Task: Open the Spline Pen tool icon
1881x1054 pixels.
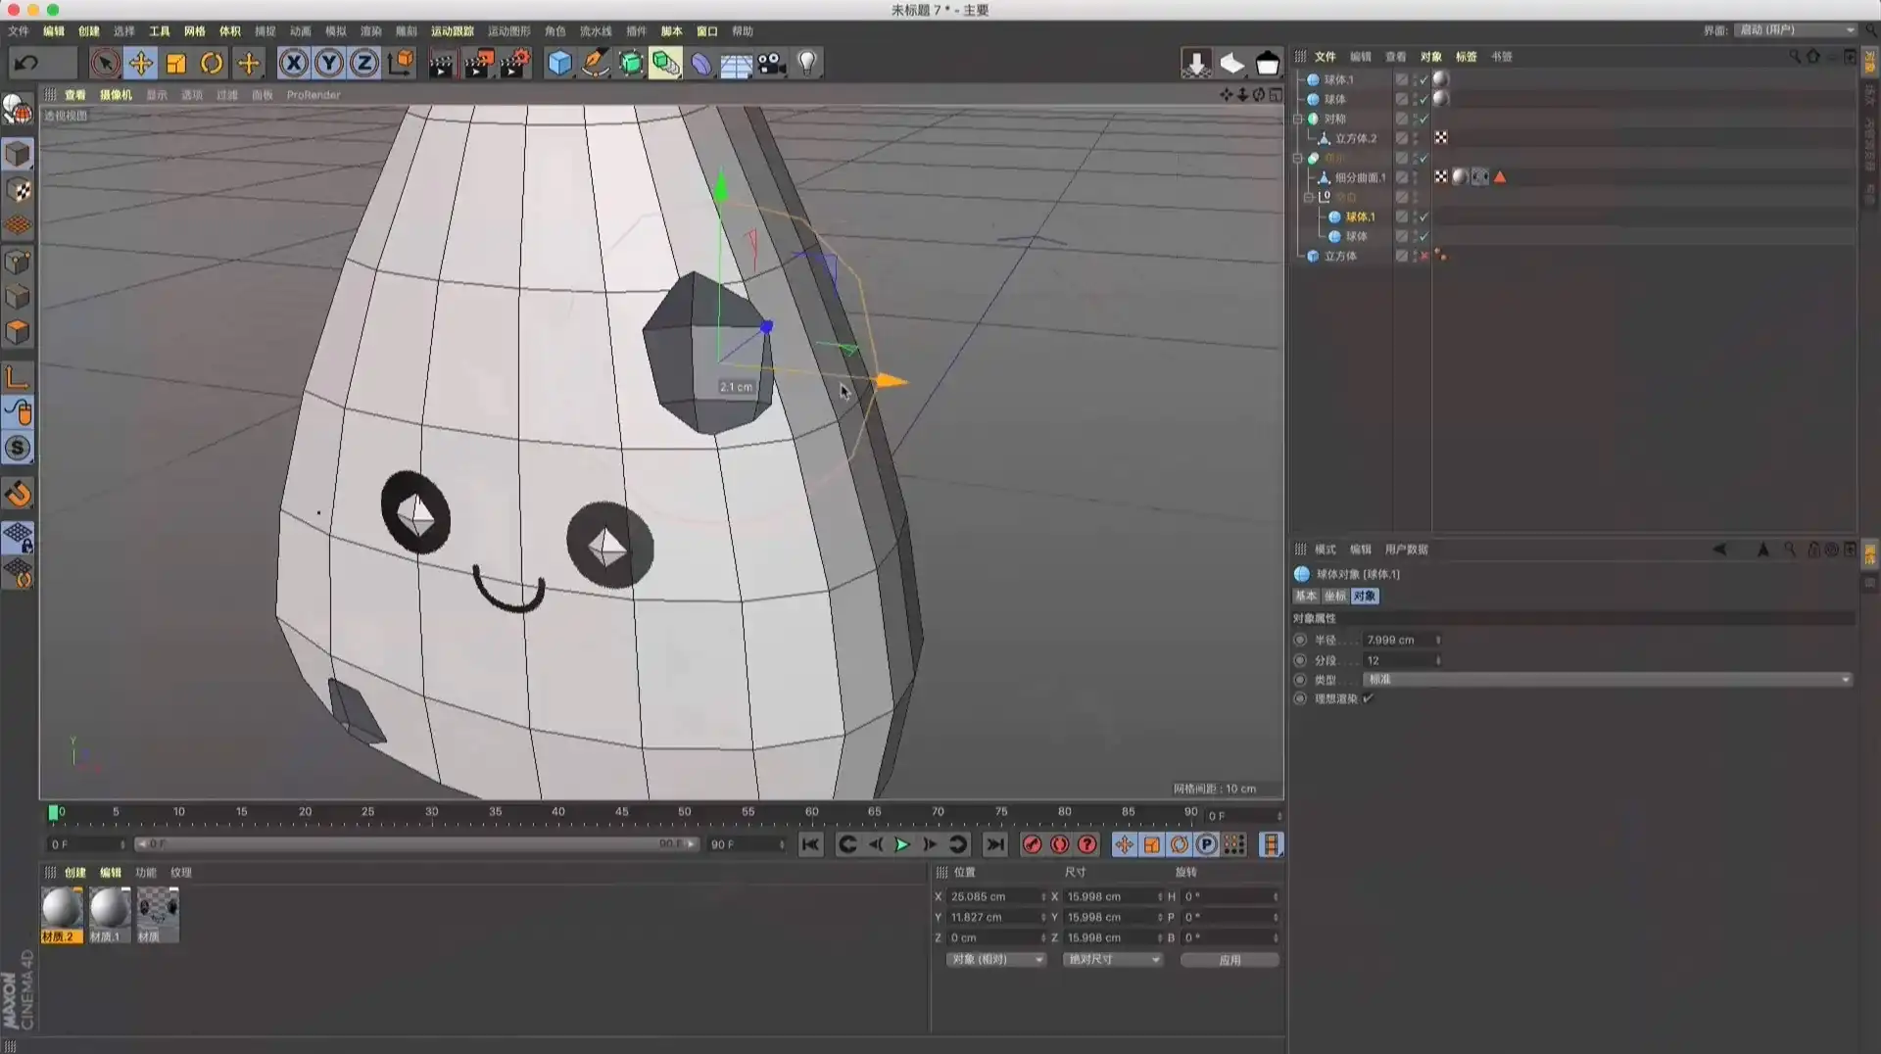Action: (x=595, y=64)
